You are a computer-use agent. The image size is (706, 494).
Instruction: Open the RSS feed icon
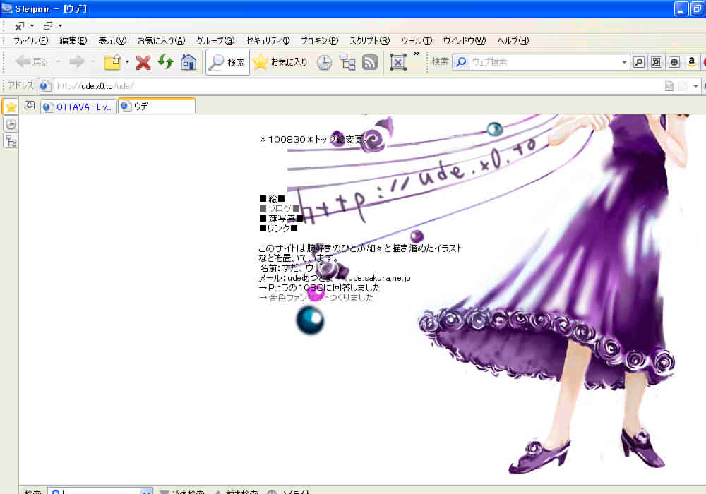click(370, 62)
